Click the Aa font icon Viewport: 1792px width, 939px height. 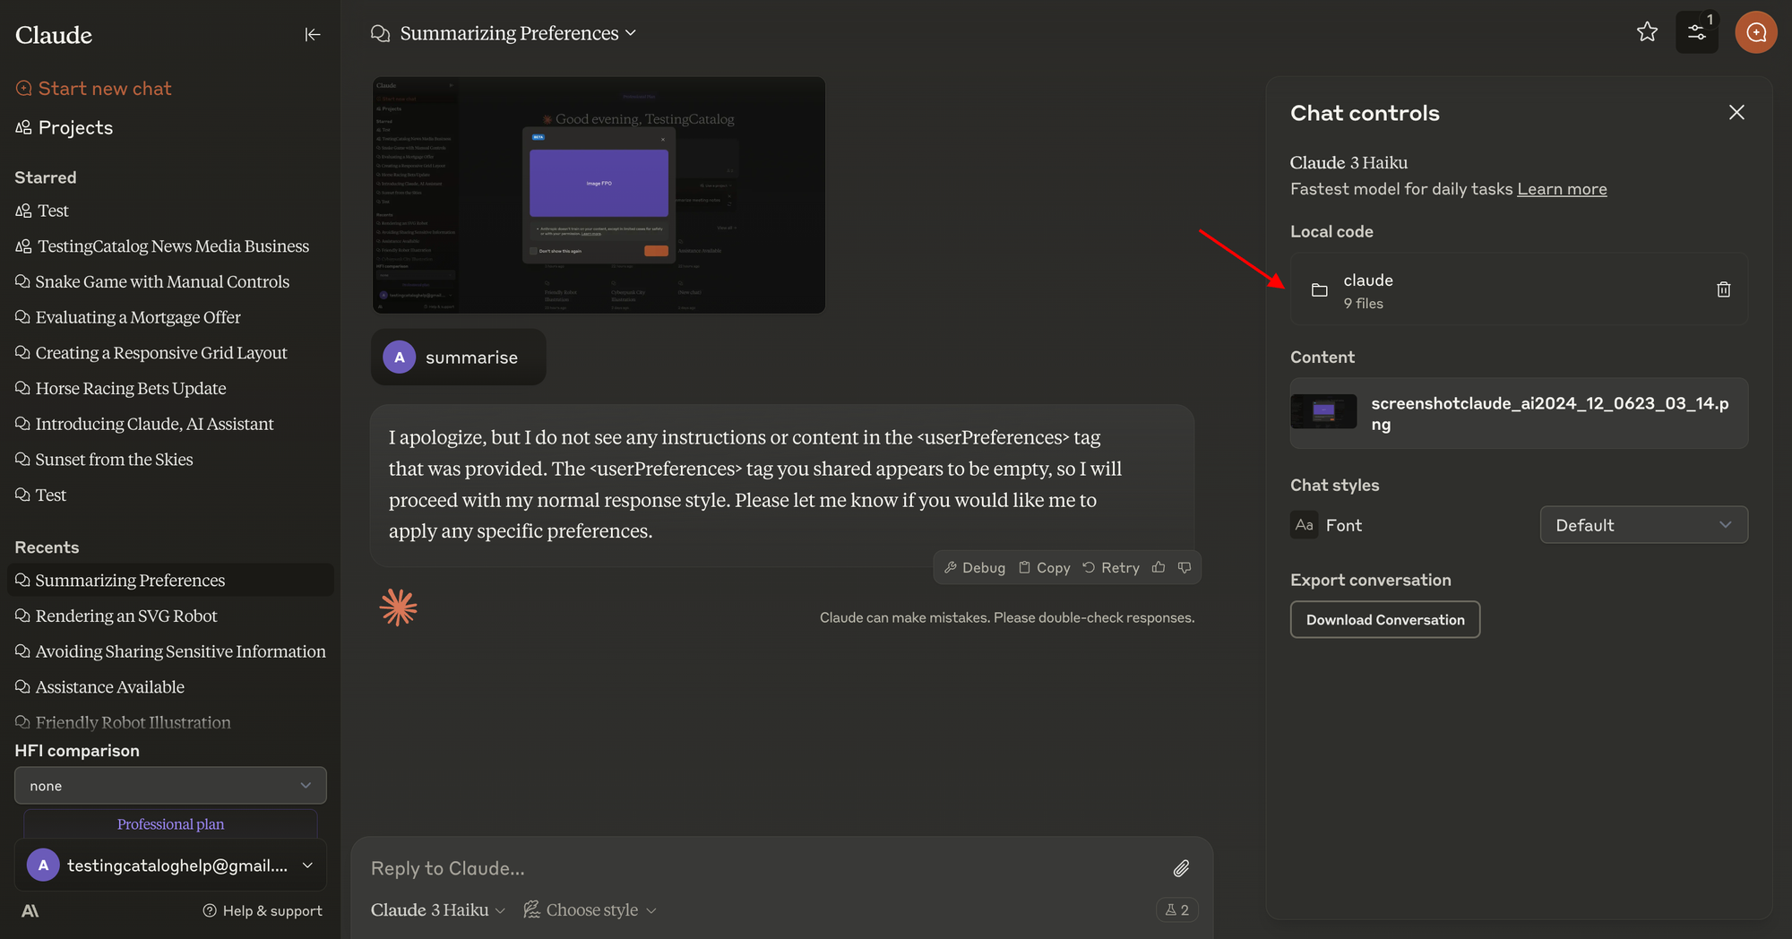pos(1305,525)
